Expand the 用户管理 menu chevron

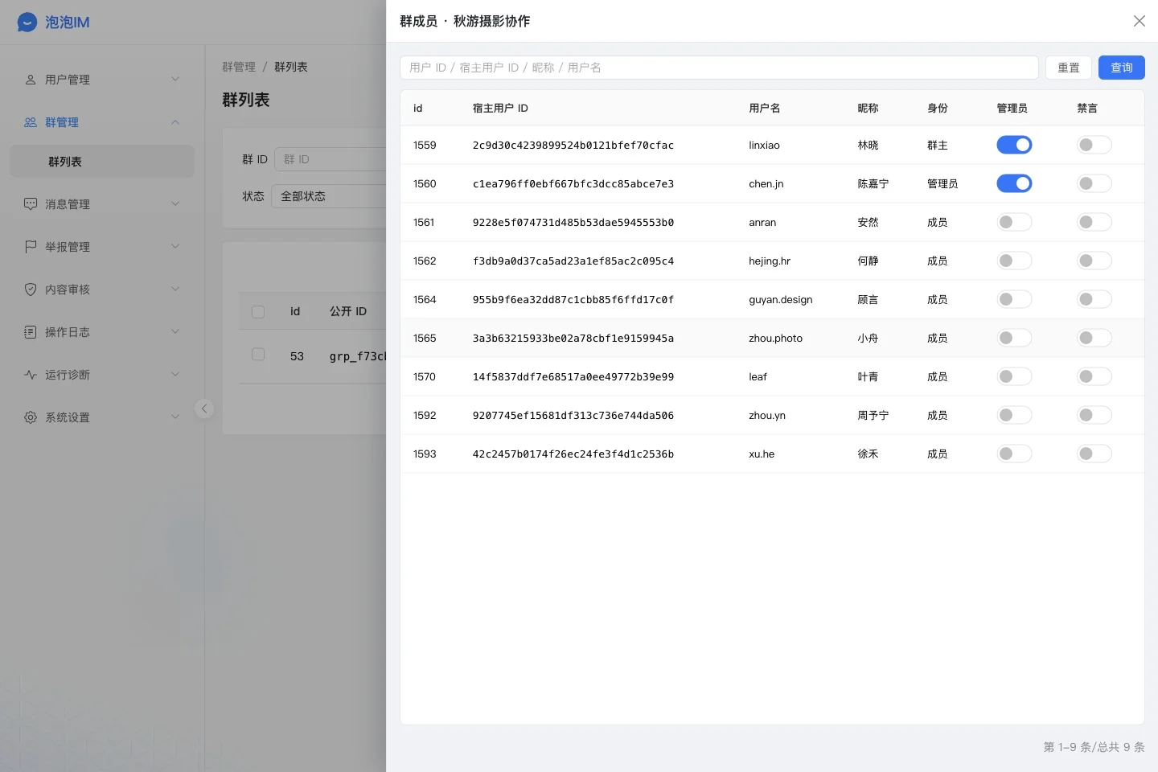(x=175, y=79)
